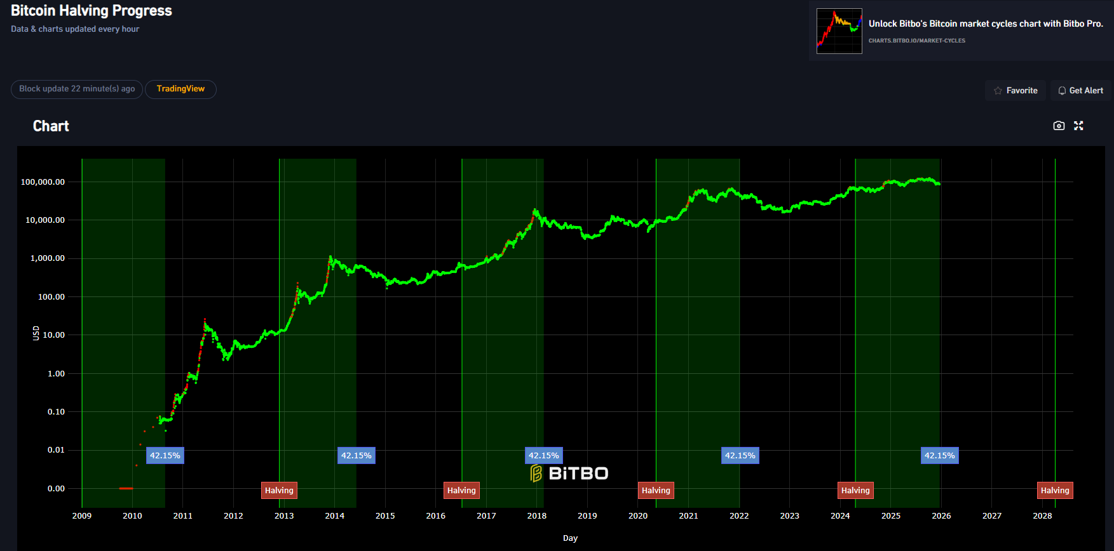Switch to TradingView chart view
1114x551 pixels.
(180, 89)
